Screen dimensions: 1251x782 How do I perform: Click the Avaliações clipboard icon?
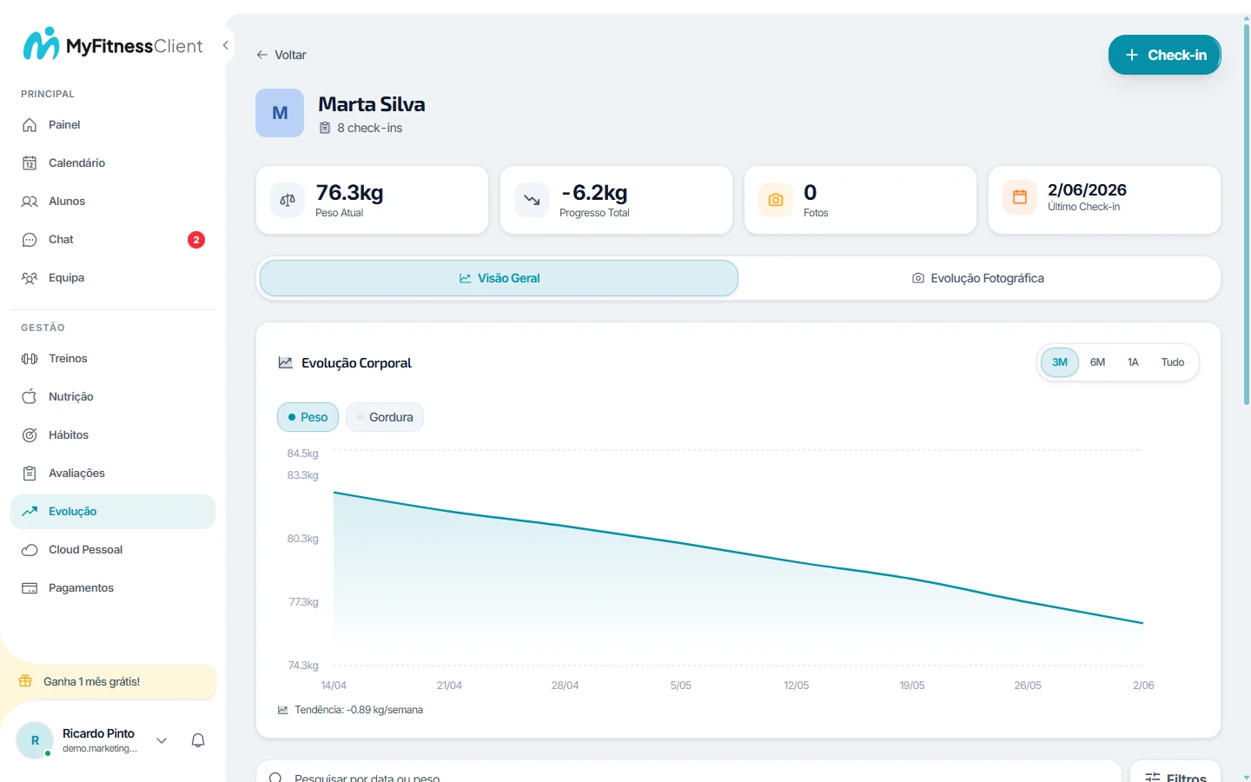[30, 474]
